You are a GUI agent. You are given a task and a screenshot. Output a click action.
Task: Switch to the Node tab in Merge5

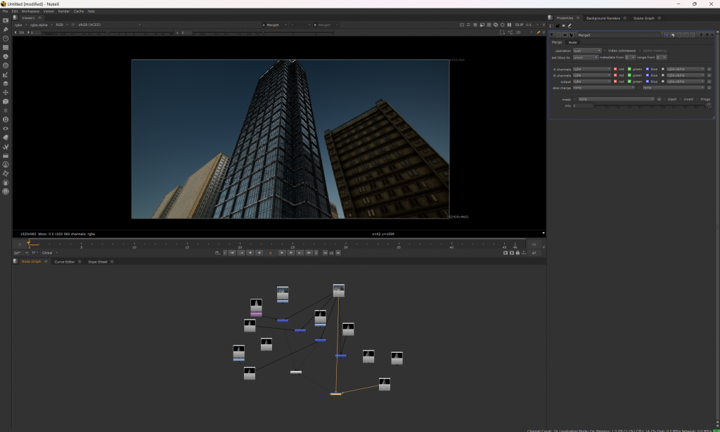coord(572,42)
